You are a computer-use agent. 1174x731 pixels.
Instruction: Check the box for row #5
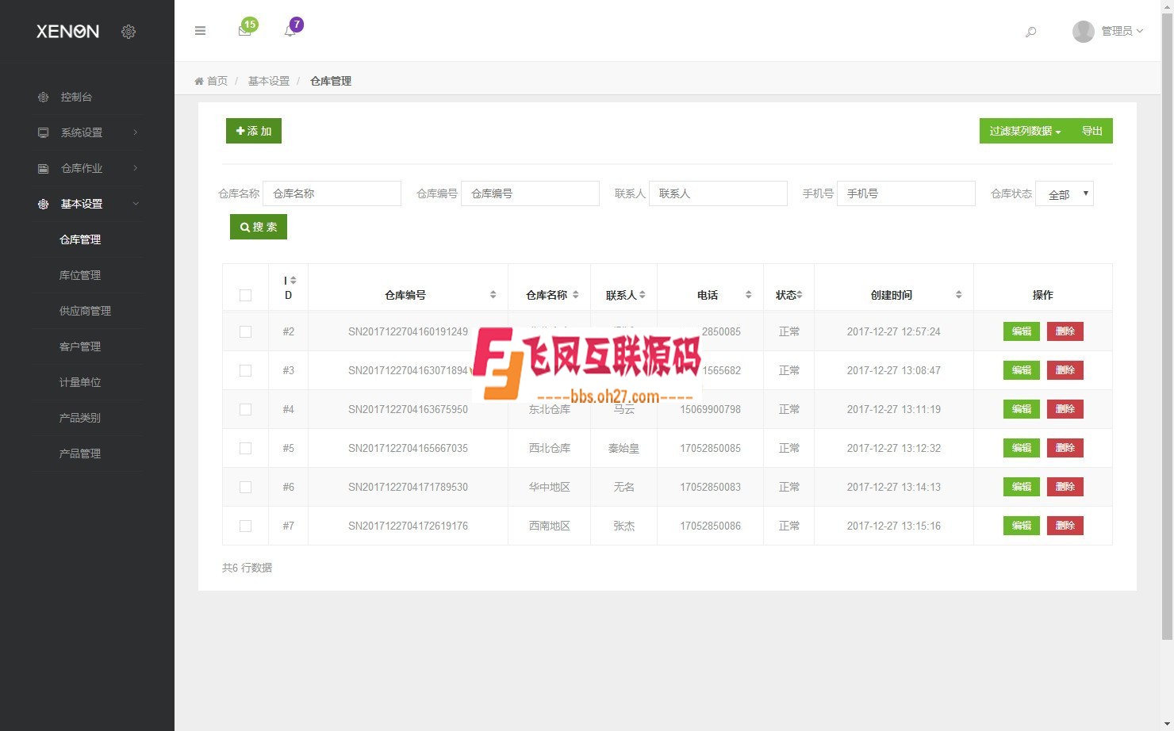(245, 448)
